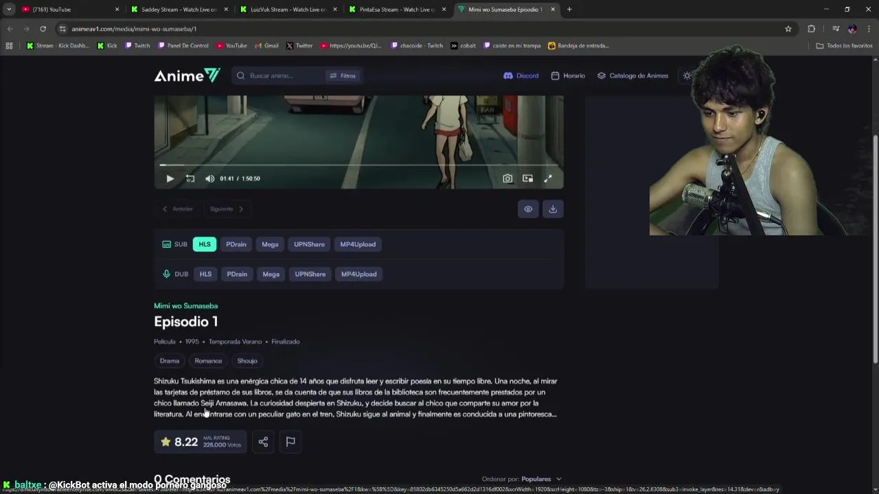Toggle the light/dark theme sun icon

[687, 75]
